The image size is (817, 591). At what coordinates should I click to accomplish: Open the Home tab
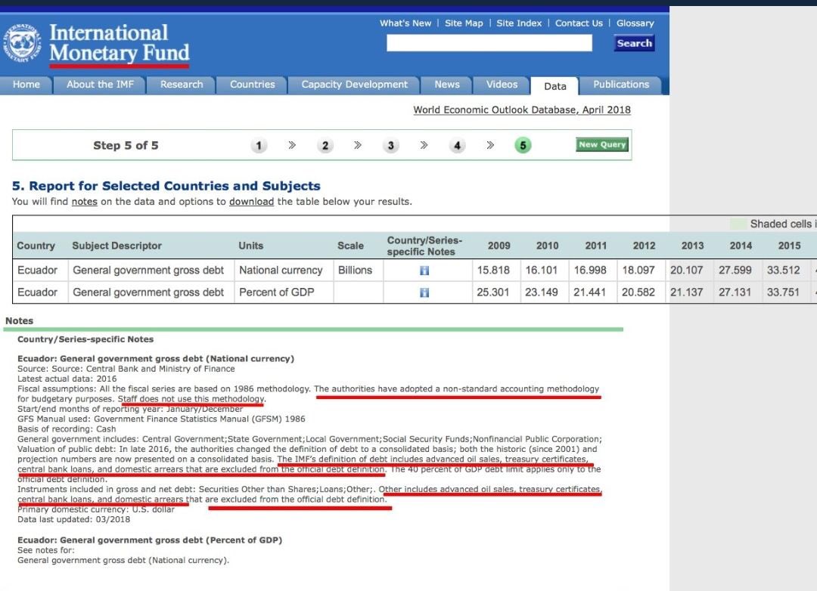click(x=26, y=85)
